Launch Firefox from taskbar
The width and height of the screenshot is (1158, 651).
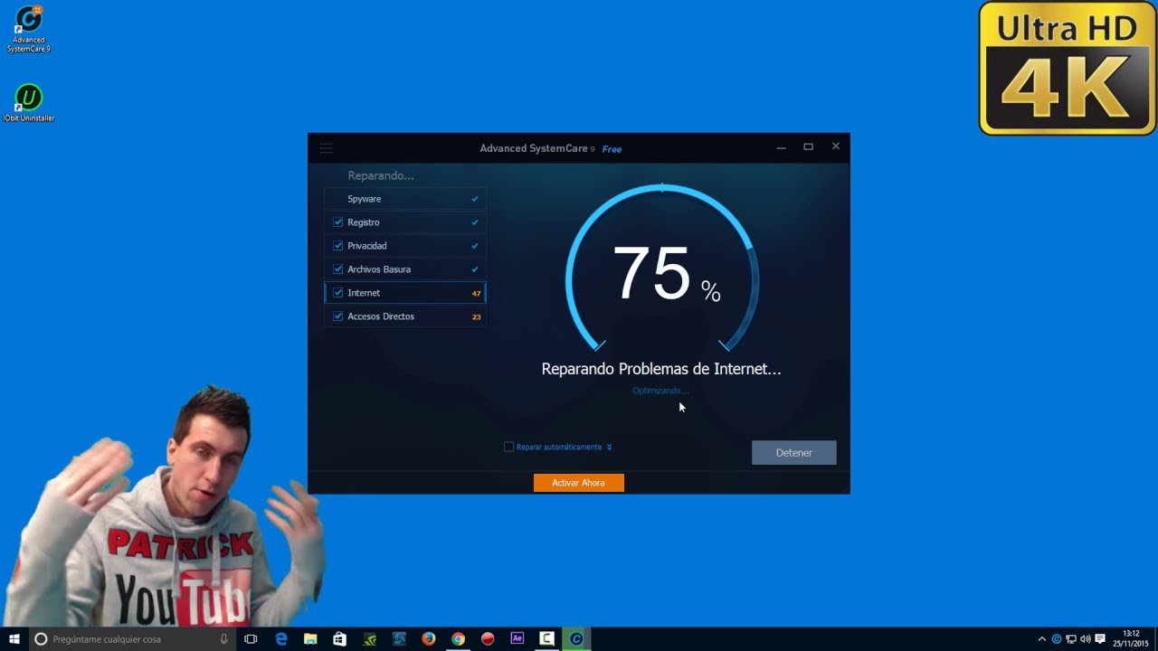click(428, 639)
